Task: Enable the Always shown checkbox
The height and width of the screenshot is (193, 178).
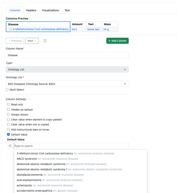Action: pos(8,115)
